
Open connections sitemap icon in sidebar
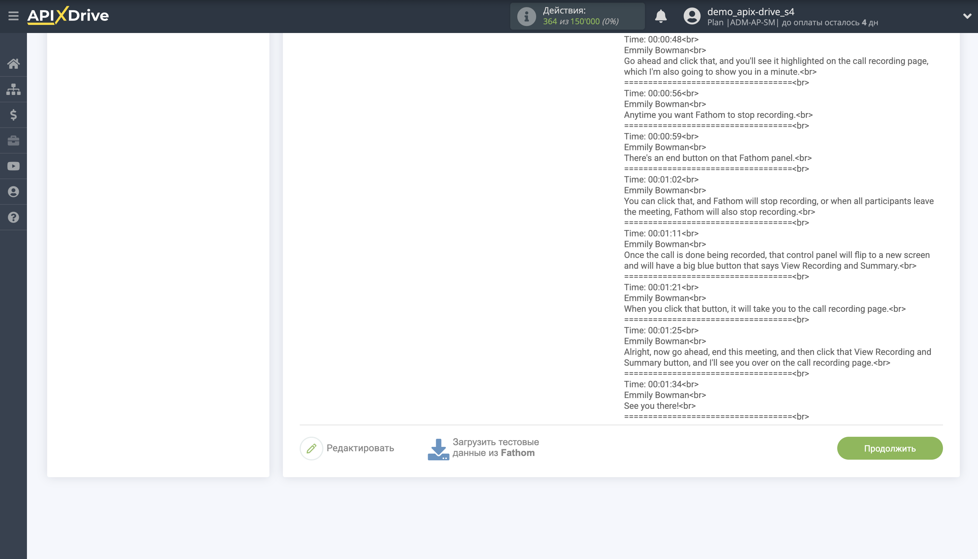(x=13, y=89)
